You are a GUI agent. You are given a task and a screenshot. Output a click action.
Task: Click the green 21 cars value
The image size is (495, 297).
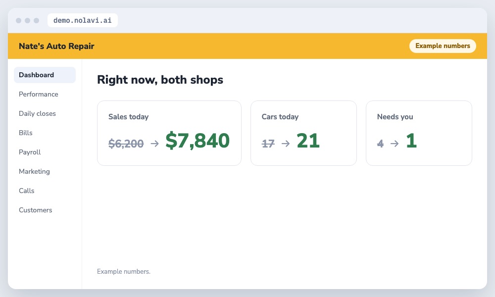pos(308,141)
